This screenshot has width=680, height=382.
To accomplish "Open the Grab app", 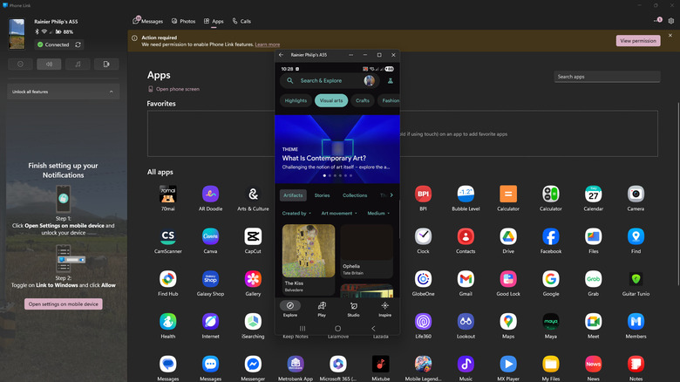I will [x=593, y=279].
